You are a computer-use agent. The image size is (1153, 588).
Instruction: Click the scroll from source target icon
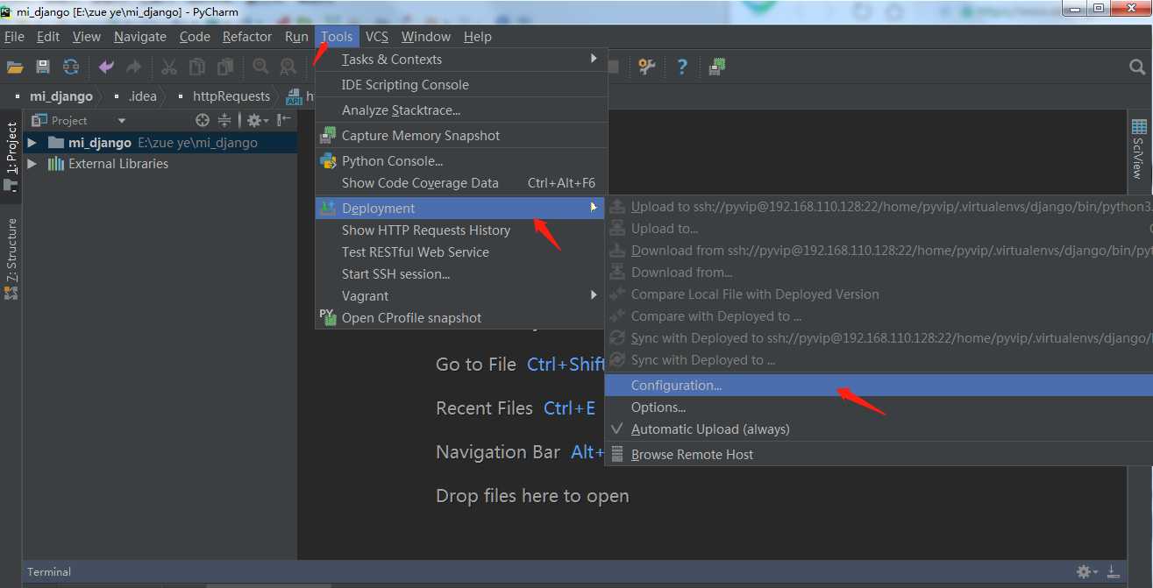(203, 120)
